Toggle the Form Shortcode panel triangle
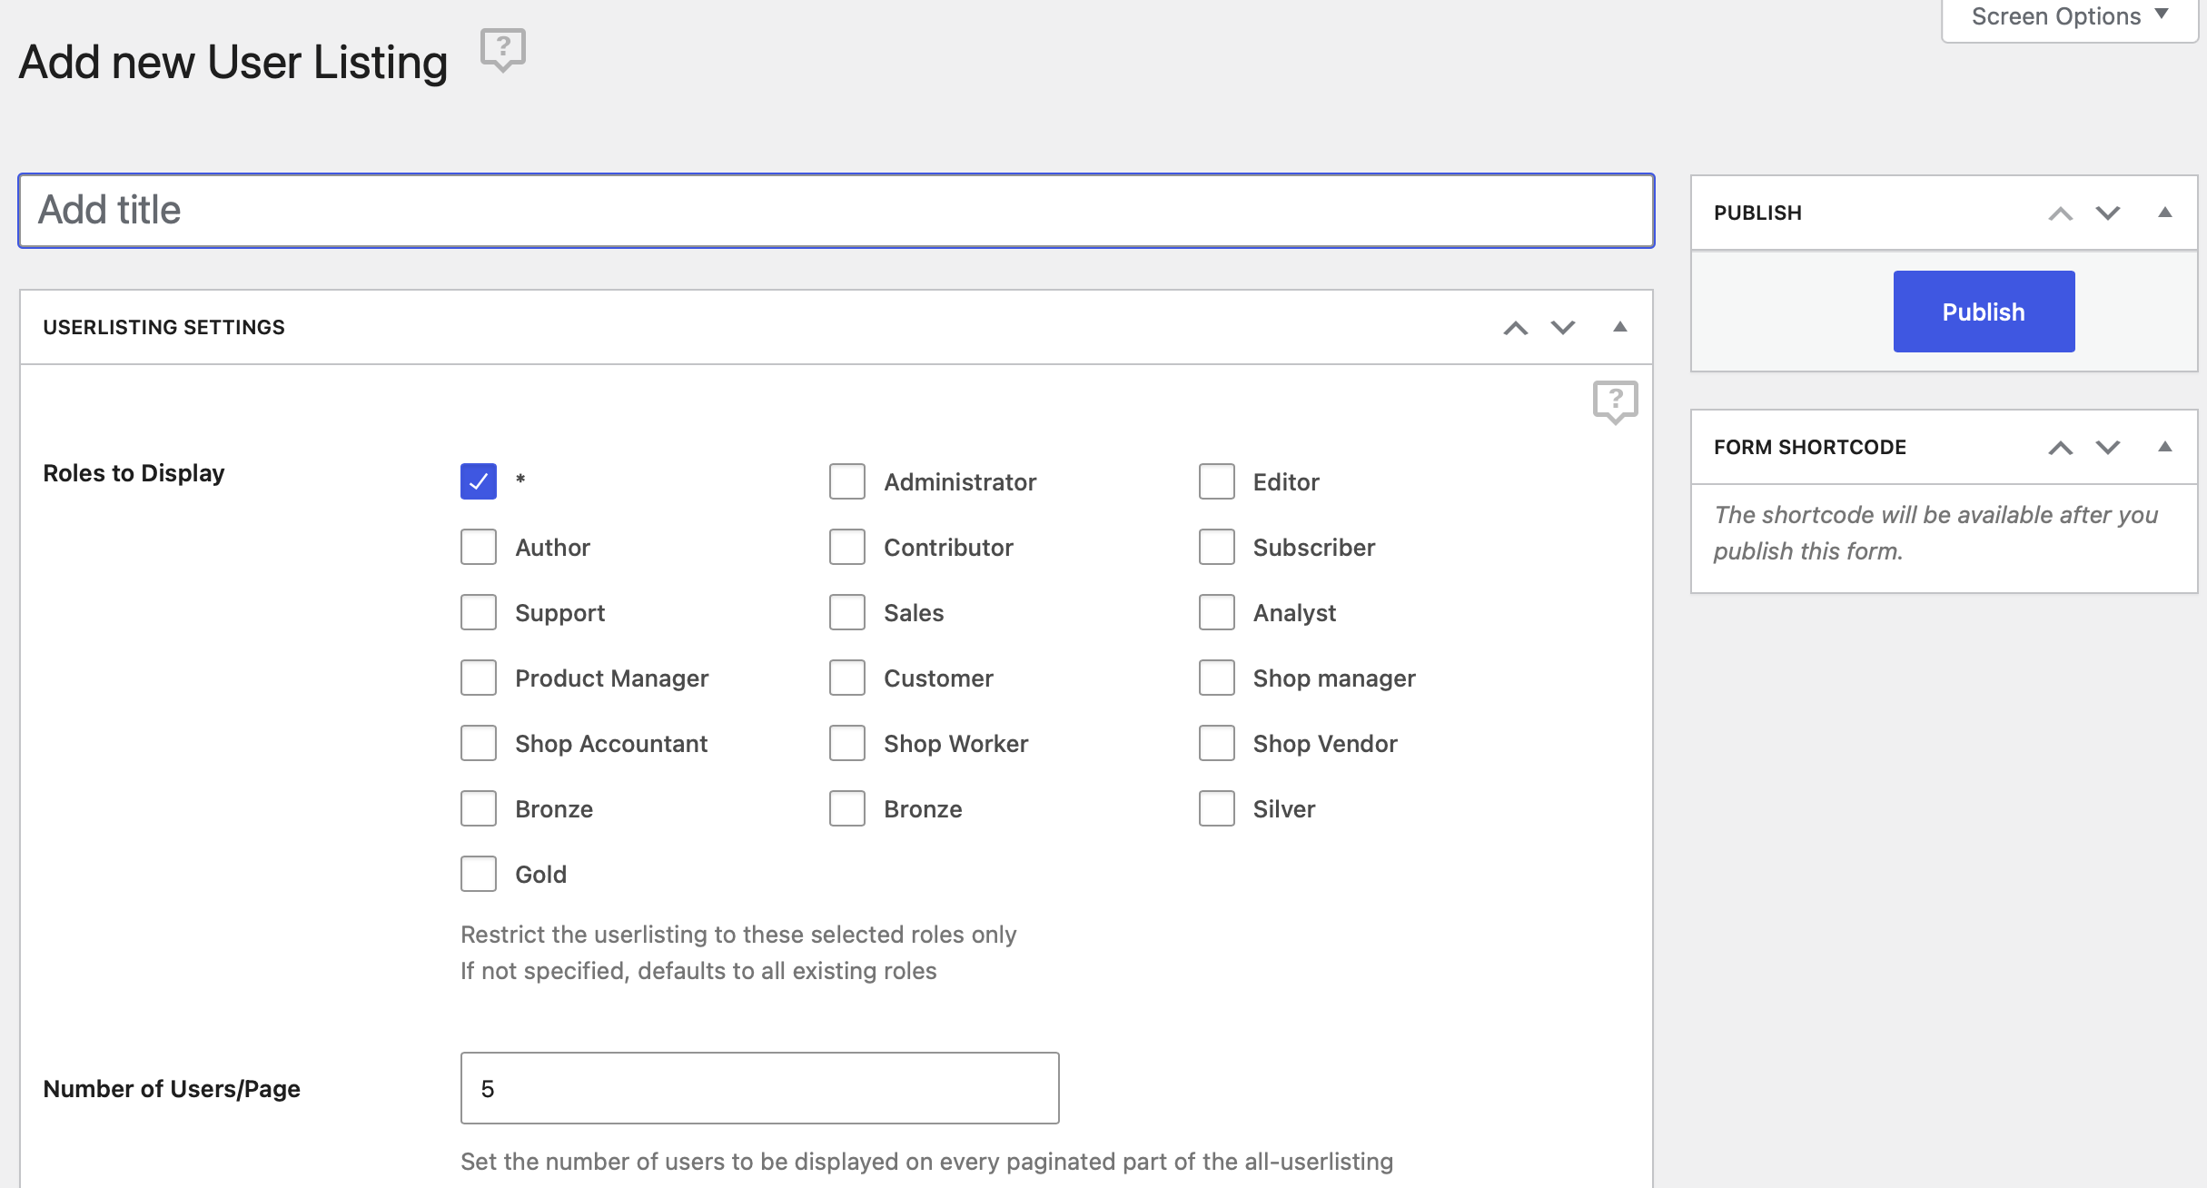 point(2164,447)
